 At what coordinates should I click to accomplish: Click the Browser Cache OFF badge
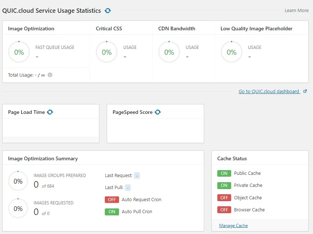(224, 210)
